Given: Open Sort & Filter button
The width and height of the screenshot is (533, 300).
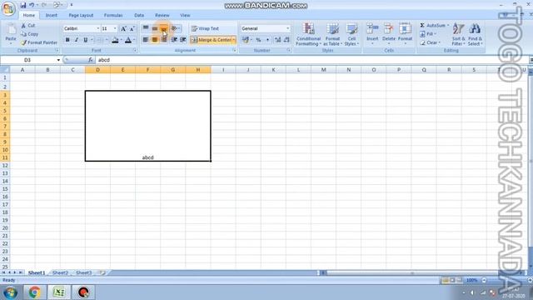Looking at the screenshot, I should [x=458, y=34].
